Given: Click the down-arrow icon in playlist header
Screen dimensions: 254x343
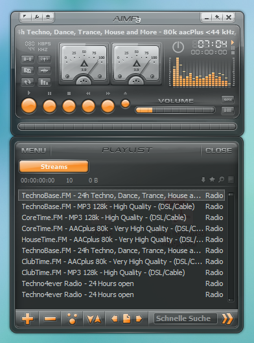Looking at the screenshot, I should point(203,180).
